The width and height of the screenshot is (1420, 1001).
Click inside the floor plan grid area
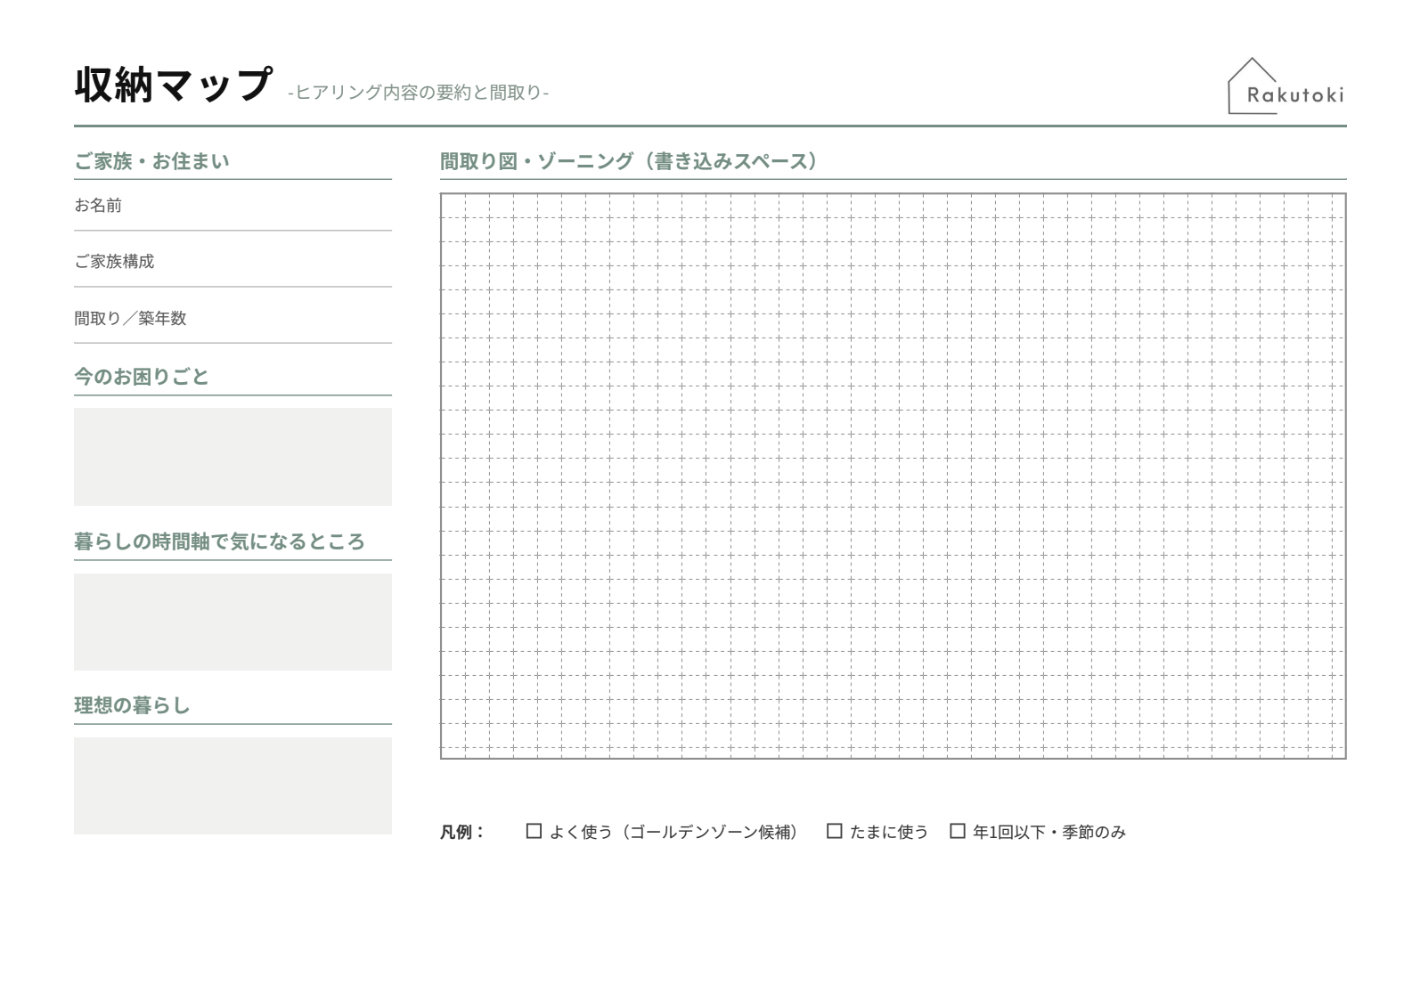[x=893, y=476]
